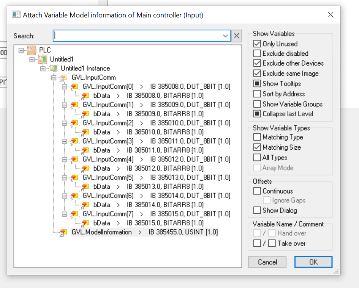Toggle Exclude same Image checkbox
Image resolution: width=359 pixels, height=288 pixels.
click(257, 73)
